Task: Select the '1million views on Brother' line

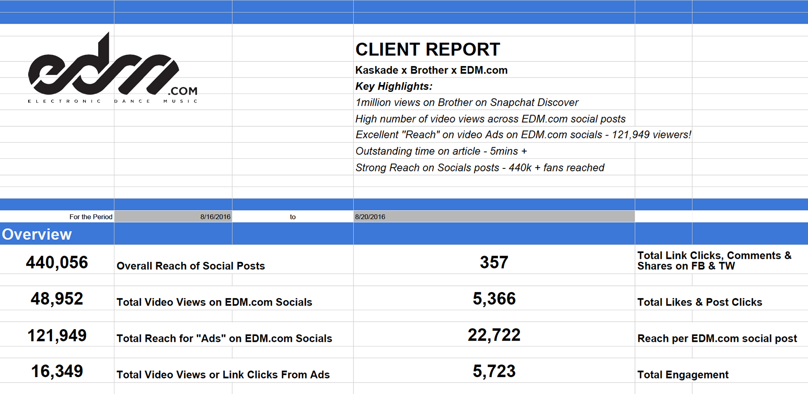Action: click(467, 102)
